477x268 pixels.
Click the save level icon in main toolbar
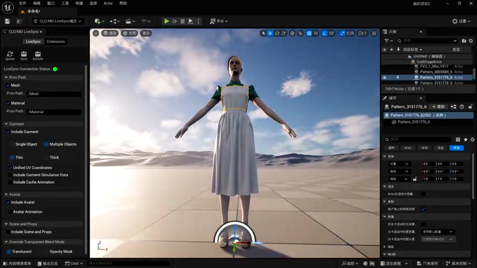7,21
